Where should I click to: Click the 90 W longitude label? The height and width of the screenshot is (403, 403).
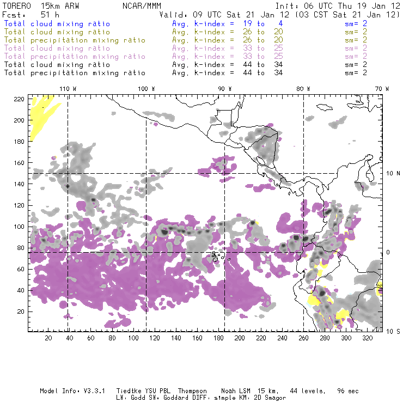[225, 88]
